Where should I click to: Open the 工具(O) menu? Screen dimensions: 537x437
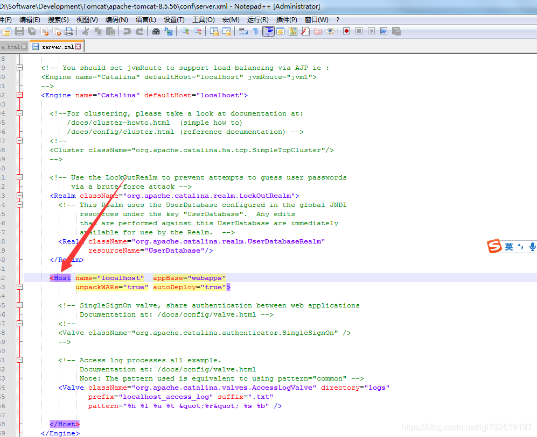click(x=204, y=20)
